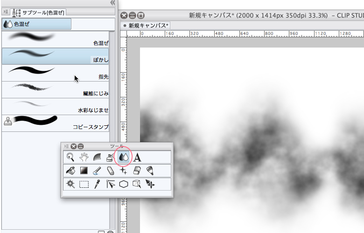364x233 pixels.
Task: Open the 新規キャンバス* canvas tab
Action: [x=146, y=26]
